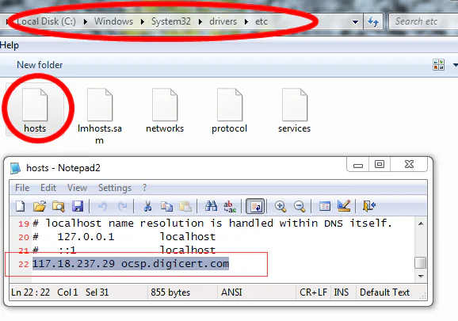Open the ? help menu in Notepad2

pyautogui.click(x=144, y=188)
